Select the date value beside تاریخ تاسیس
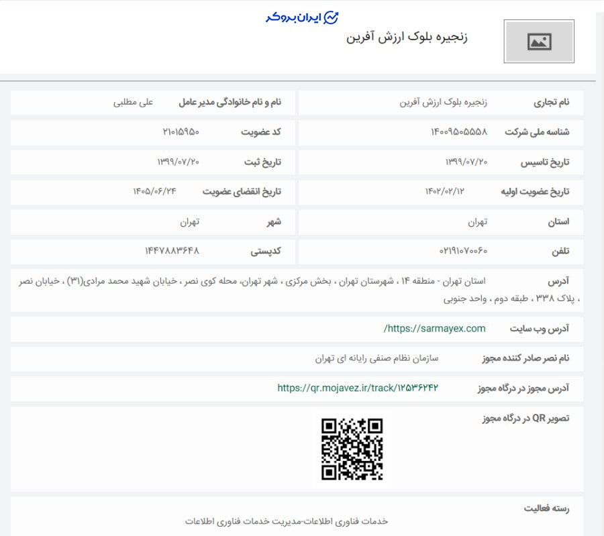 pos(466,162)
